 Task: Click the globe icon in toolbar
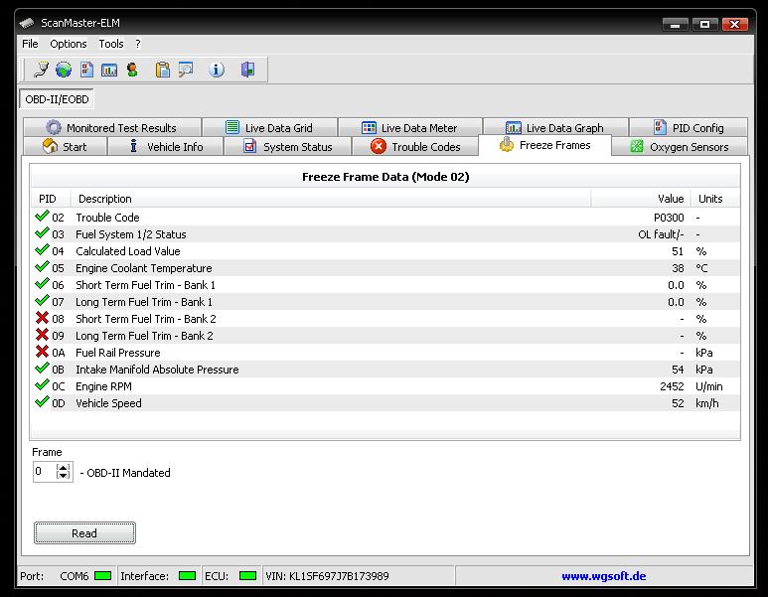pyautogui.click(x=64, y=70)
